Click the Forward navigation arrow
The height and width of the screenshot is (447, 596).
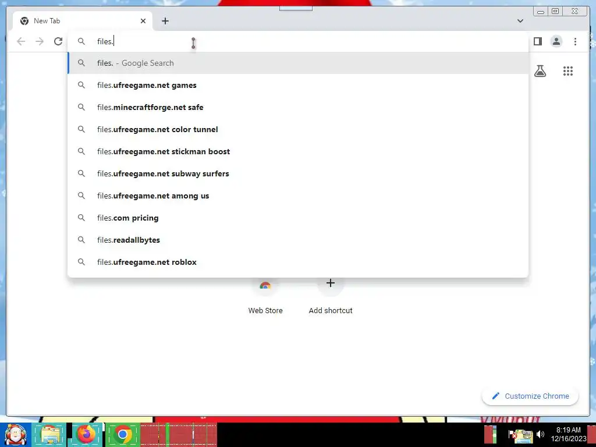pyautogui.click(x=40, y=41)
